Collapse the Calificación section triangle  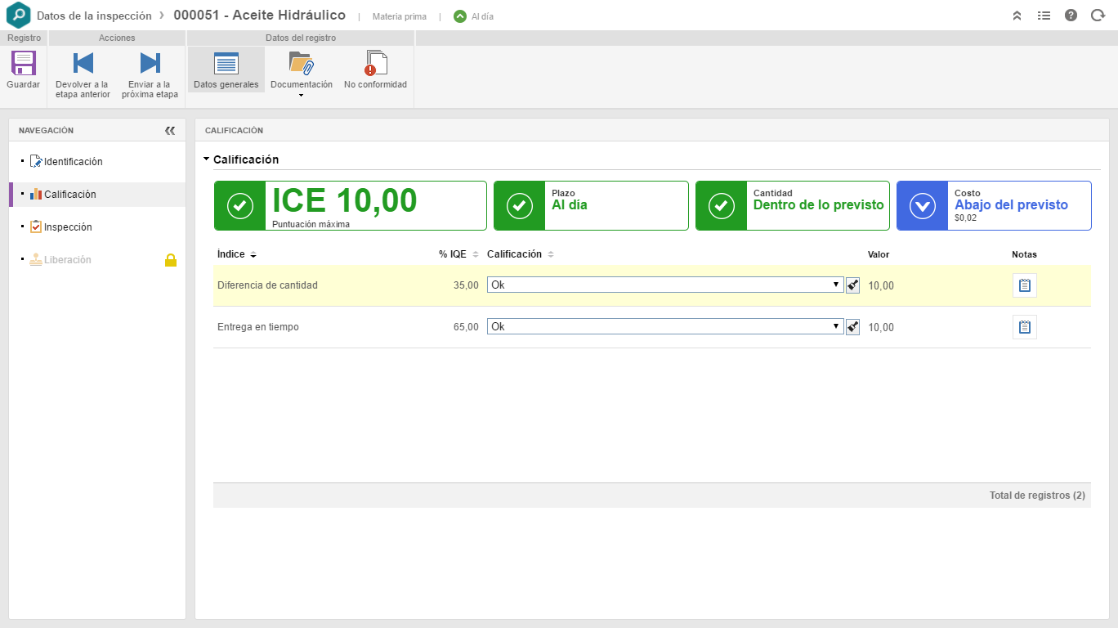207,159
